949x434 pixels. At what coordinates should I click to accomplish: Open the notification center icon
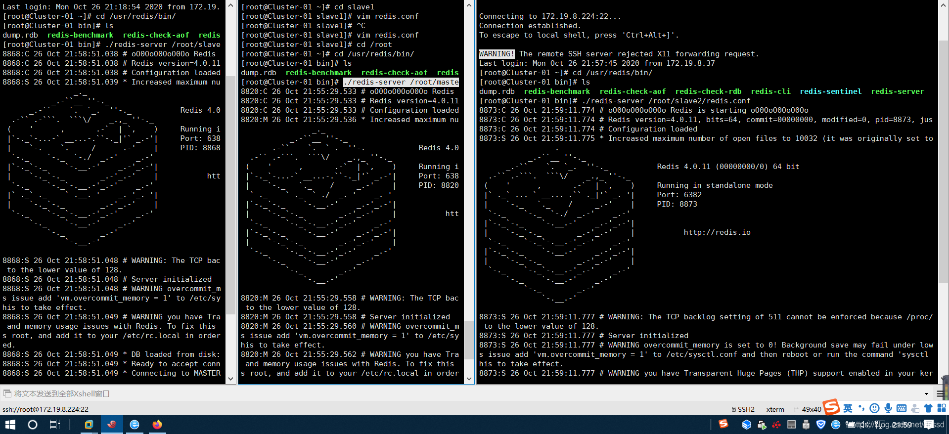[929, 425]
